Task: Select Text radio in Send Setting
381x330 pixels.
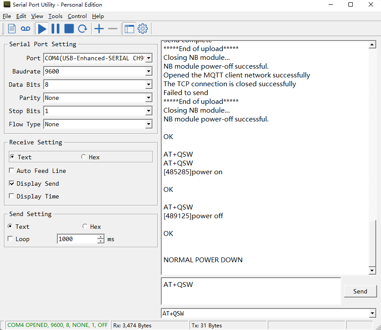Action: click(10, 226)
